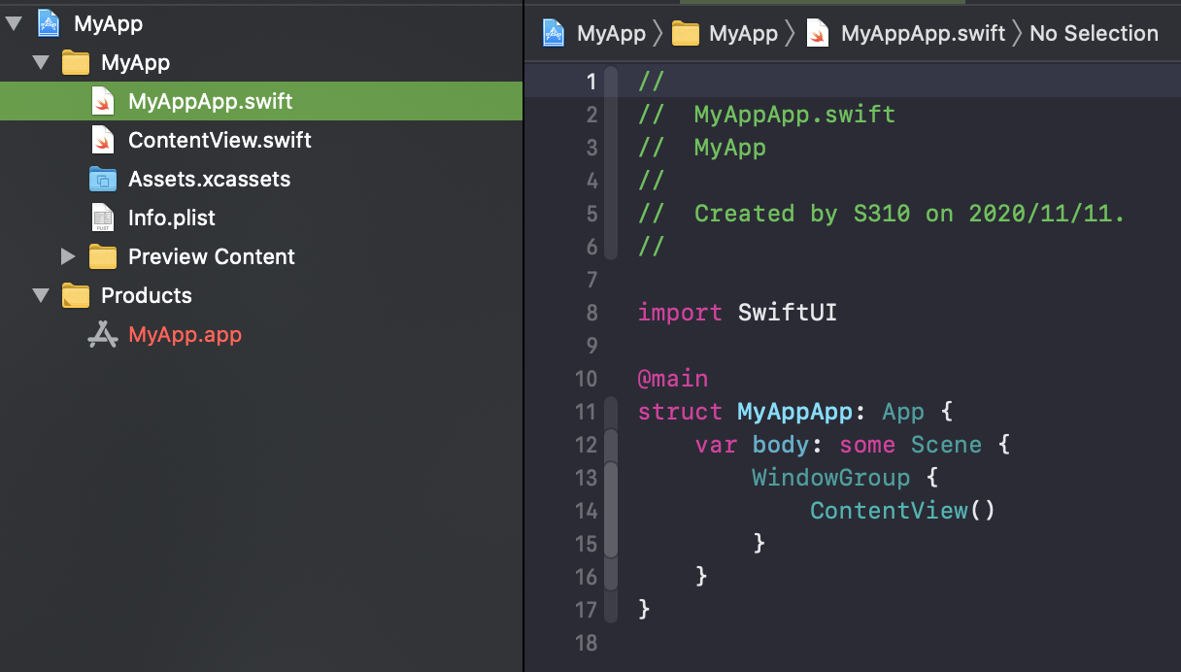Viewport: 1181px width, 672px height.
Task: Select the MyApp project root label
Action: tap(108, 23)
